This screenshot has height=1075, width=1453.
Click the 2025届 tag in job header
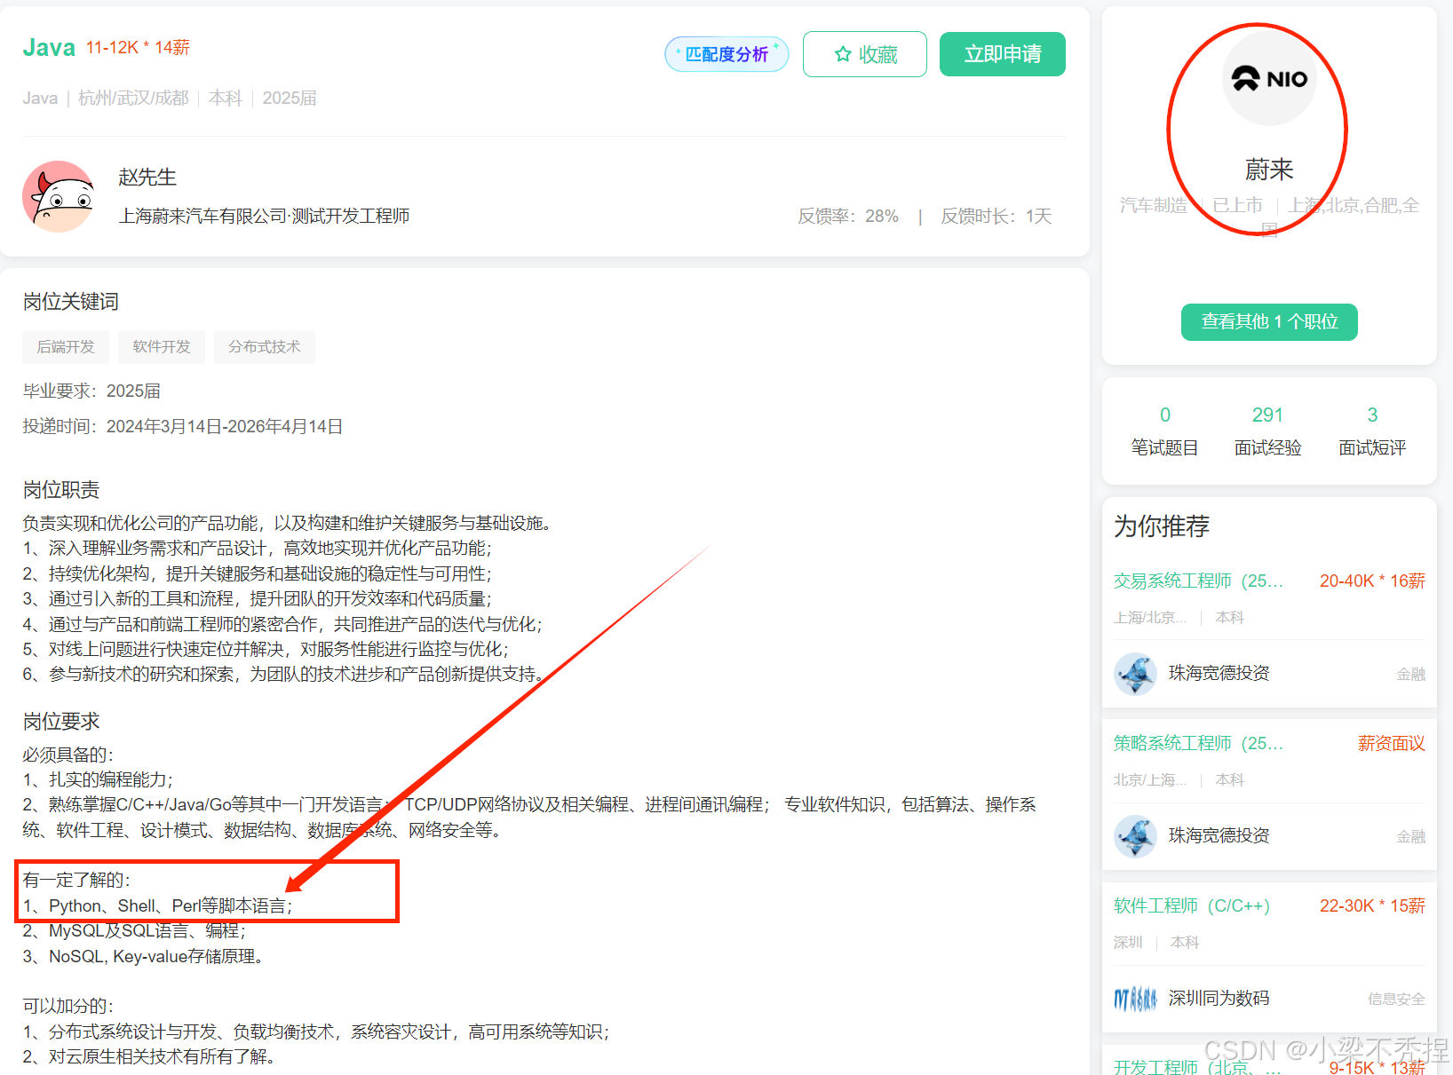(x=290, y=99)
